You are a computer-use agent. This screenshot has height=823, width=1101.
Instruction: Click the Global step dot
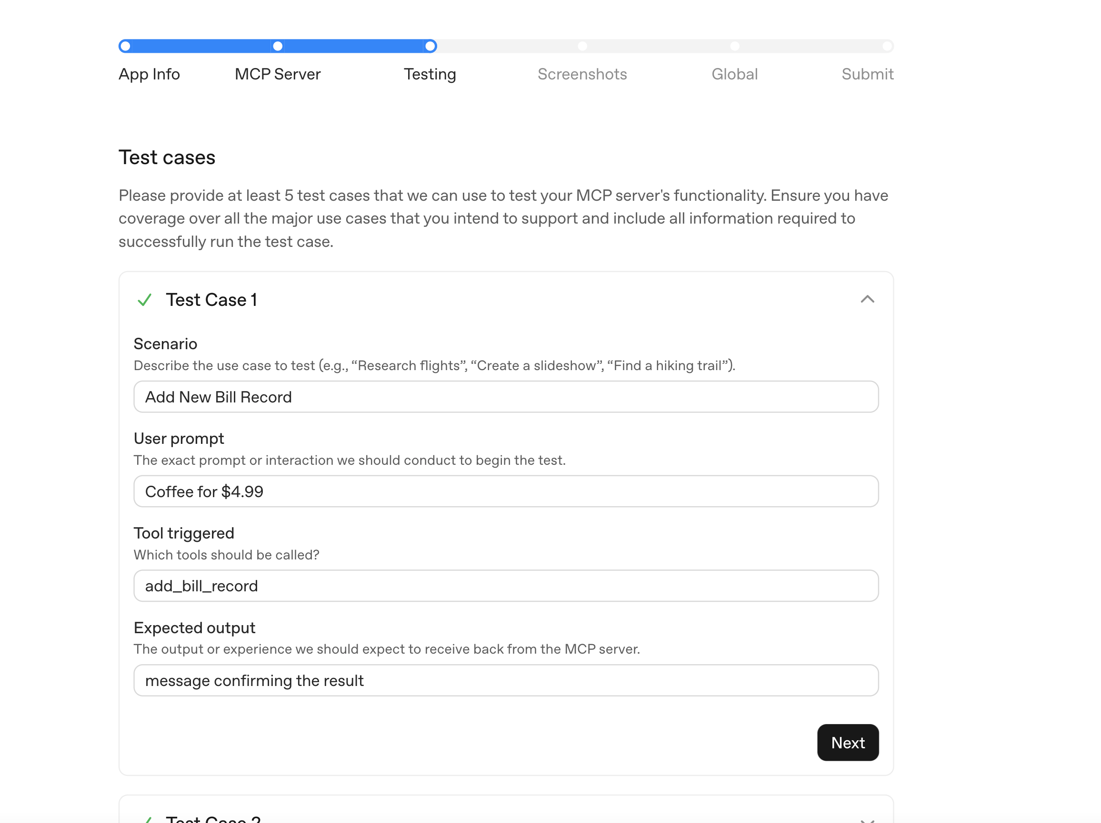(x=735, y=46)
